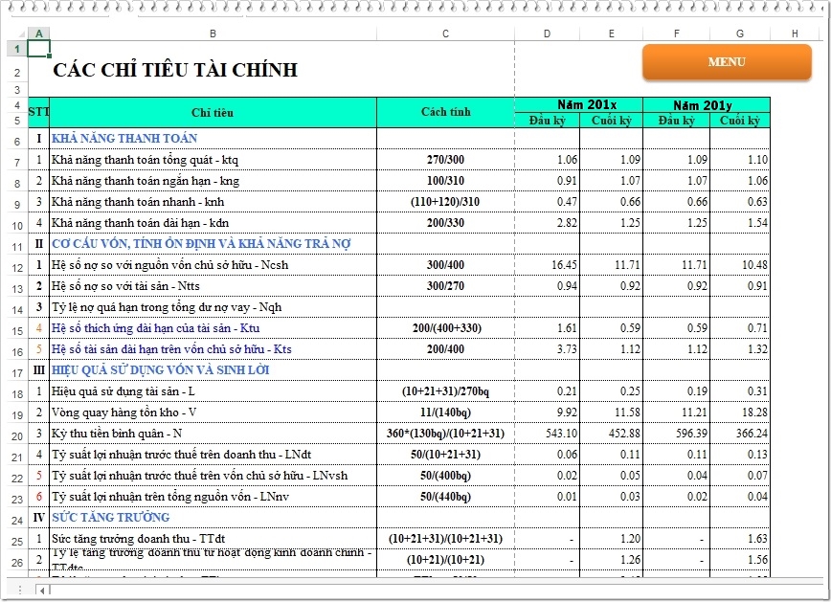Click the value 543.10
The height and width of the screenshot is (602, 831).
coord(561,434)
